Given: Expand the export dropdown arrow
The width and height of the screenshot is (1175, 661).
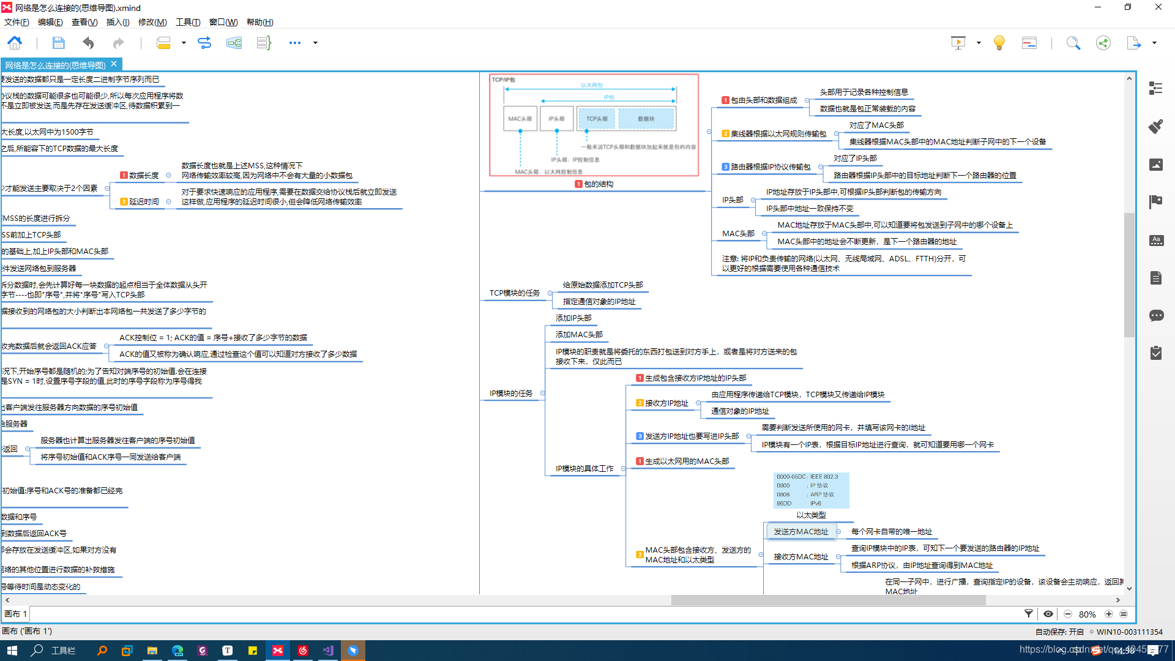Looking at the screenshot, I should pyautogui.click(x=1154, y=43).
